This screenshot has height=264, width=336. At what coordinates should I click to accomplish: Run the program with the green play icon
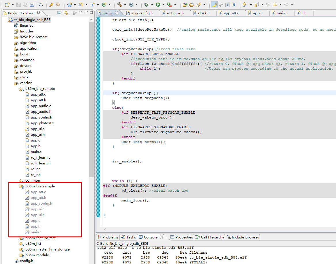tap(158, 5)
